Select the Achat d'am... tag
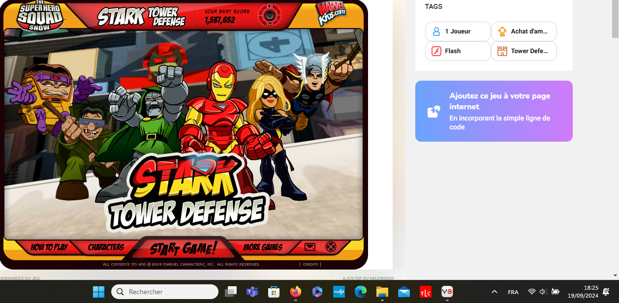This screenshot has width=619, height=303. pos(524,31)
